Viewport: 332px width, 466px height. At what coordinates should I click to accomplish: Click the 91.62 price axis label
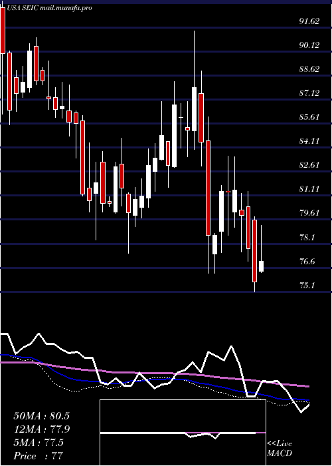click(309, 21)
